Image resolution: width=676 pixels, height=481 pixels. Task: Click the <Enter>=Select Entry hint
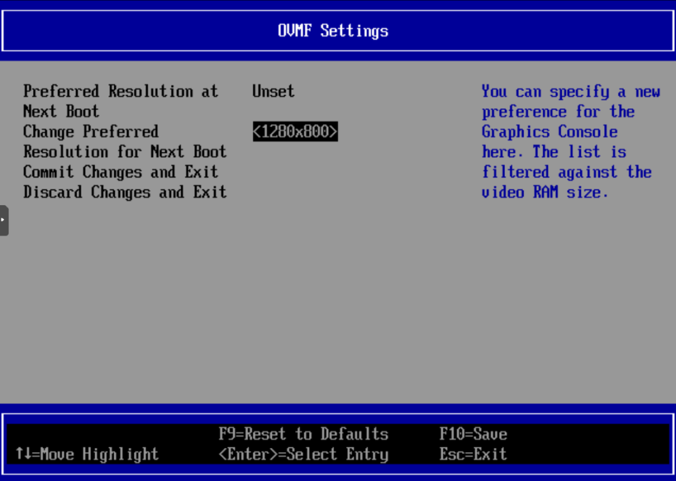point(304,454)
